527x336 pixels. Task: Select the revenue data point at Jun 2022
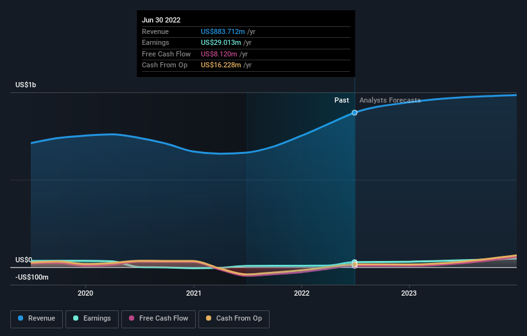[x=354, y=113]
